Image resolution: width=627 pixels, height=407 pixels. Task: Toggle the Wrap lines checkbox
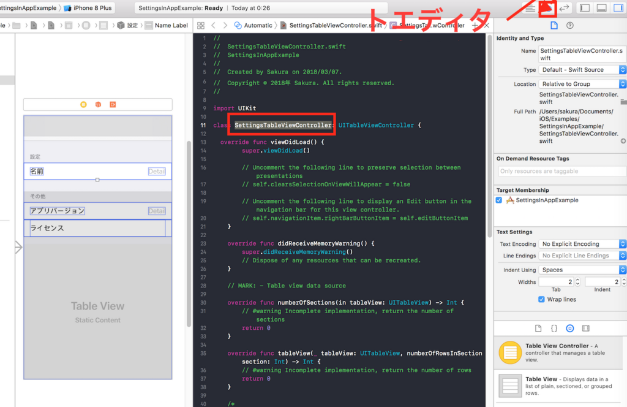tap(541, 299)
